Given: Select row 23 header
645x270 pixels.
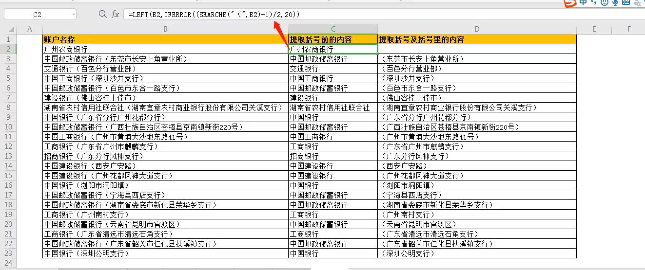Looking at the screenshot, I should coord(8,253).
